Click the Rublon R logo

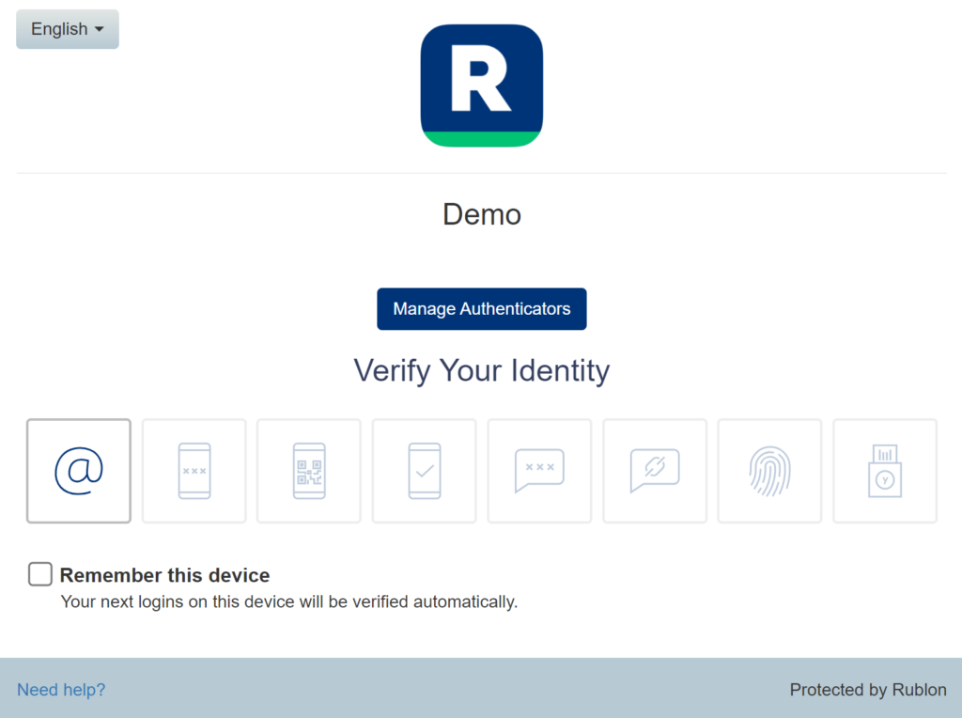482,86
